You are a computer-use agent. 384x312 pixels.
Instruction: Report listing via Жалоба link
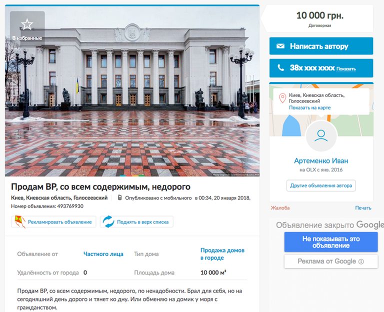pos(280,208)
